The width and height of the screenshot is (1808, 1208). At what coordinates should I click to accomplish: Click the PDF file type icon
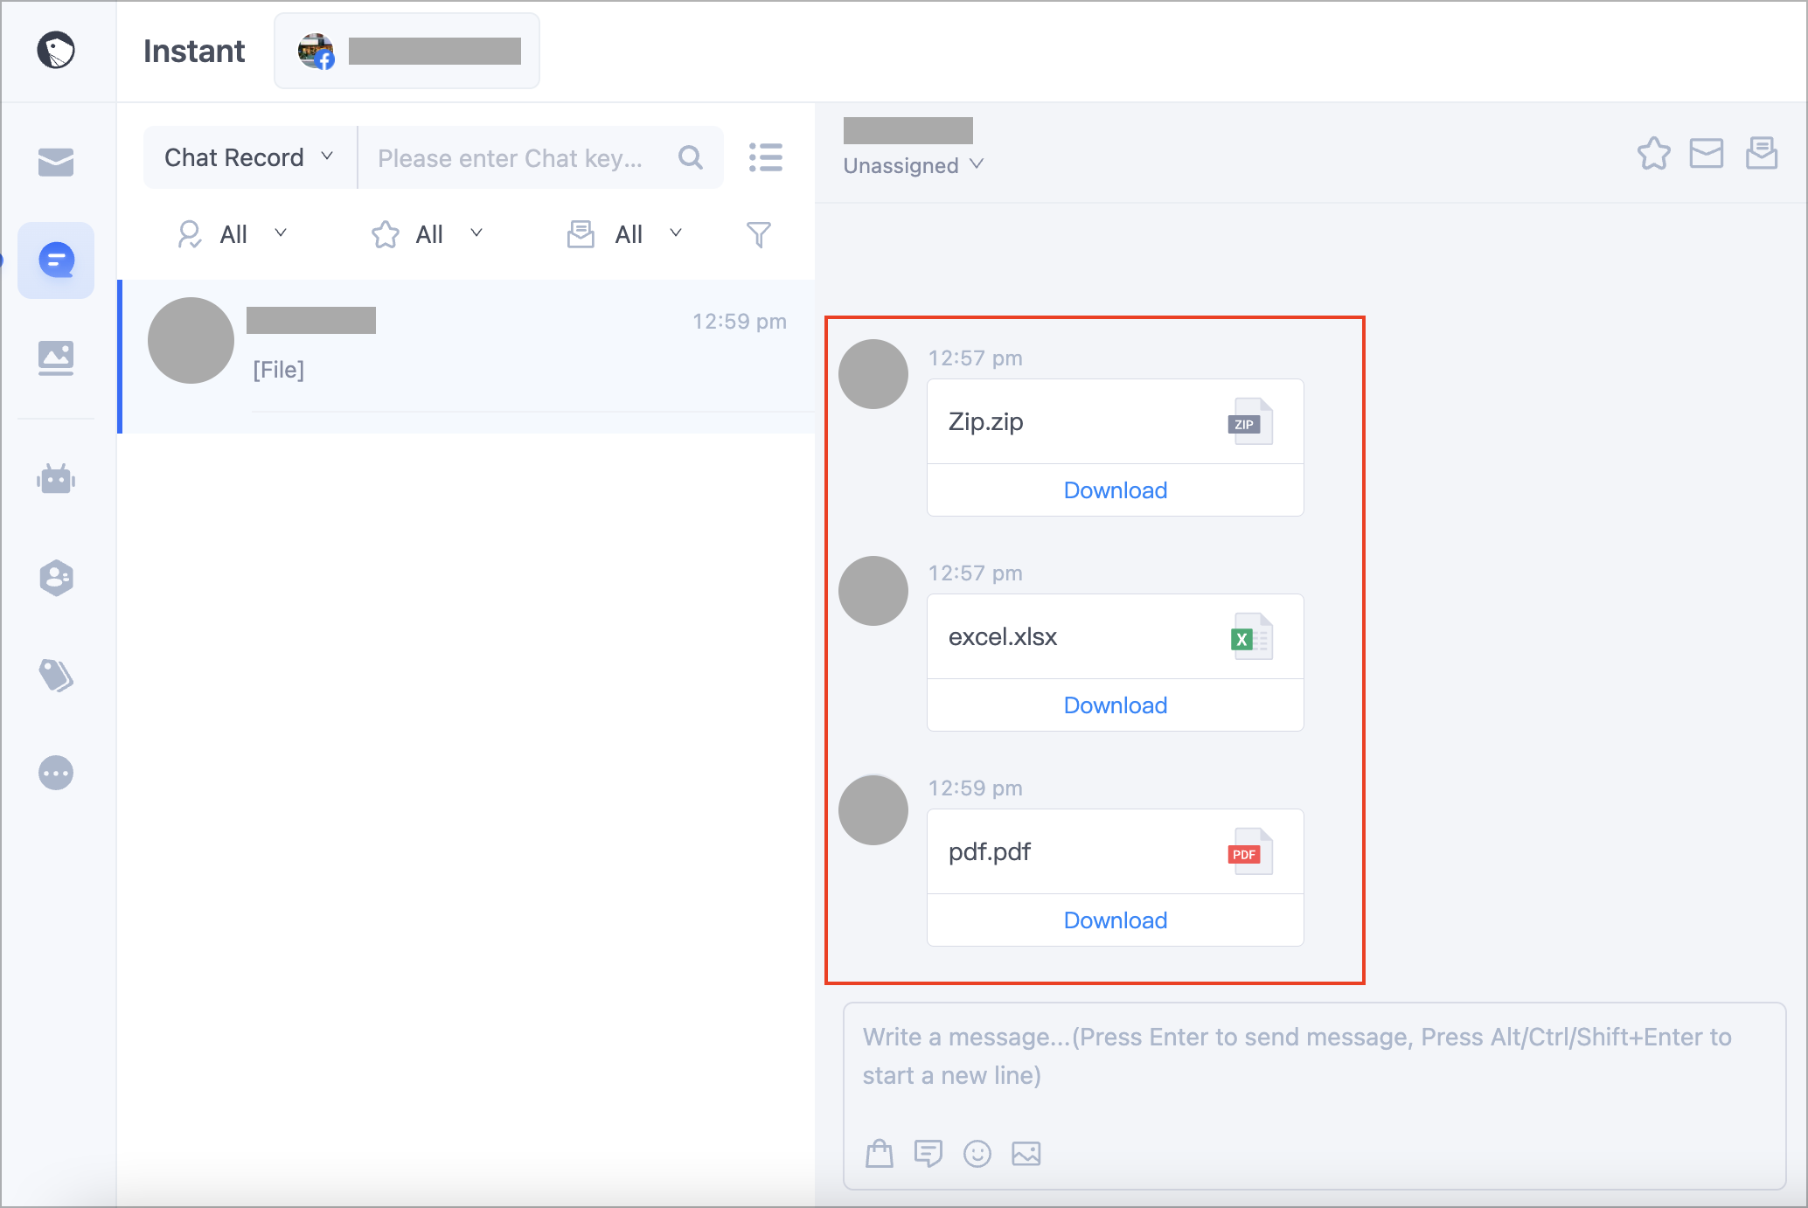[x=1250, y=851]
